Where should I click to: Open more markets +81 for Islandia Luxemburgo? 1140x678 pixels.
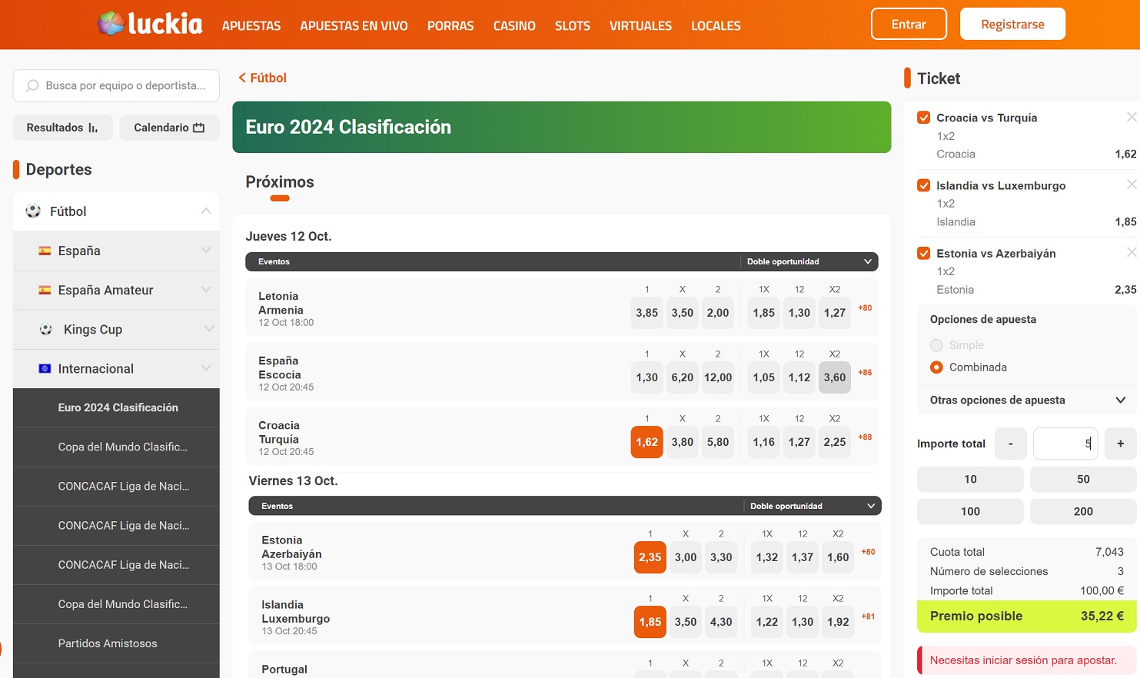868,617
